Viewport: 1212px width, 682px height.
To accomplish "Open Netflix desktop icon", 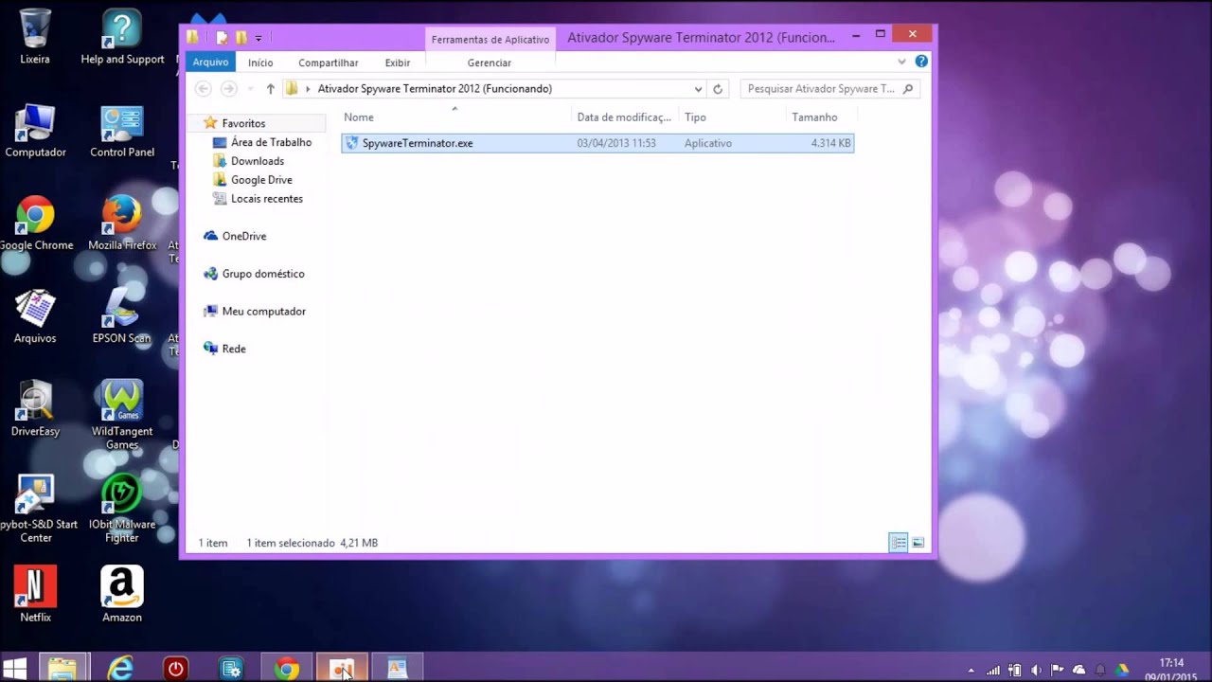I will (35, 595).
